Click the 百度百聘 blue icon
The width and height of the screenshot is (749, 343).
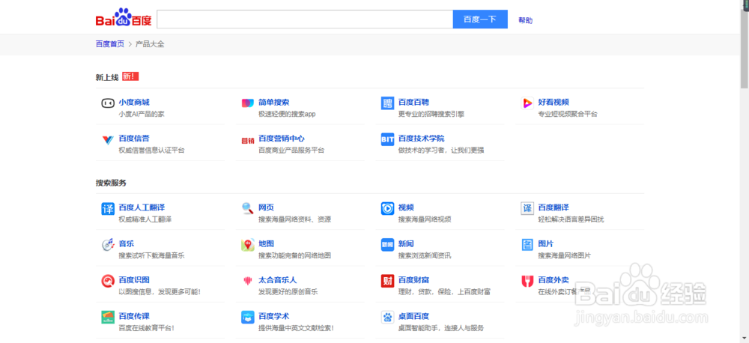pyautogui.click(x=387, y=103)
